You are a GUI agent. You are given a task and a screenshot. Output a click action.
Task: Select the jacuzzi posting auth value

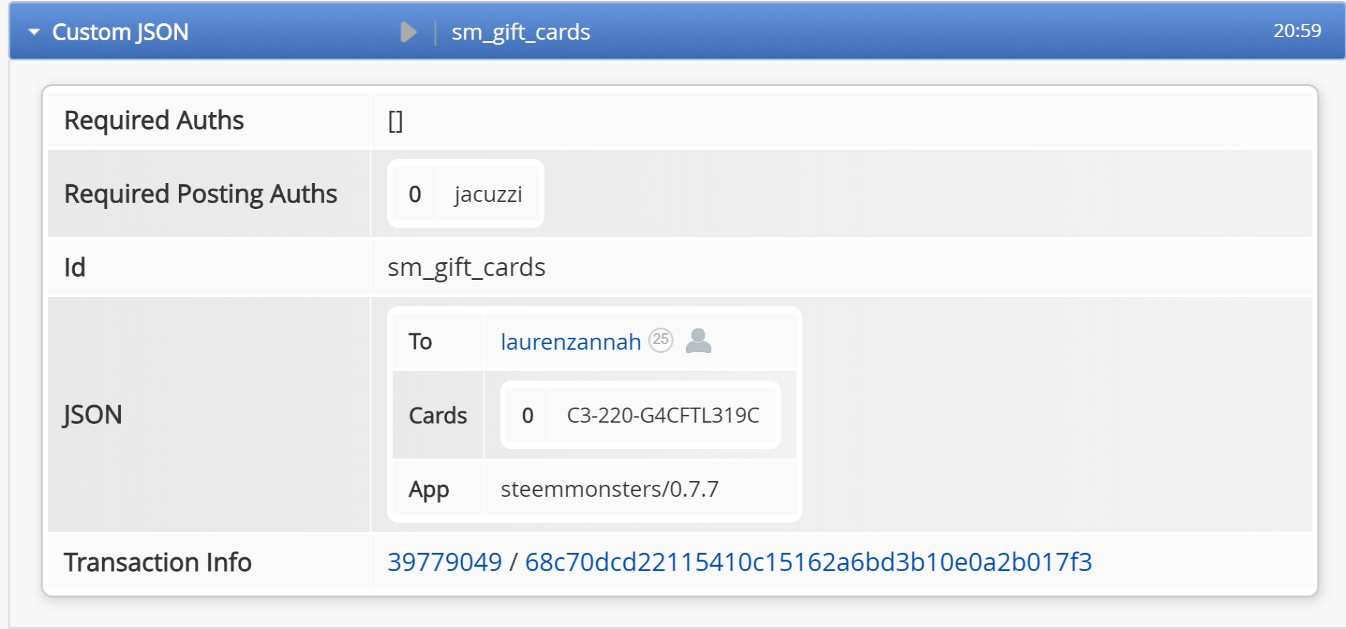(489, 194)
